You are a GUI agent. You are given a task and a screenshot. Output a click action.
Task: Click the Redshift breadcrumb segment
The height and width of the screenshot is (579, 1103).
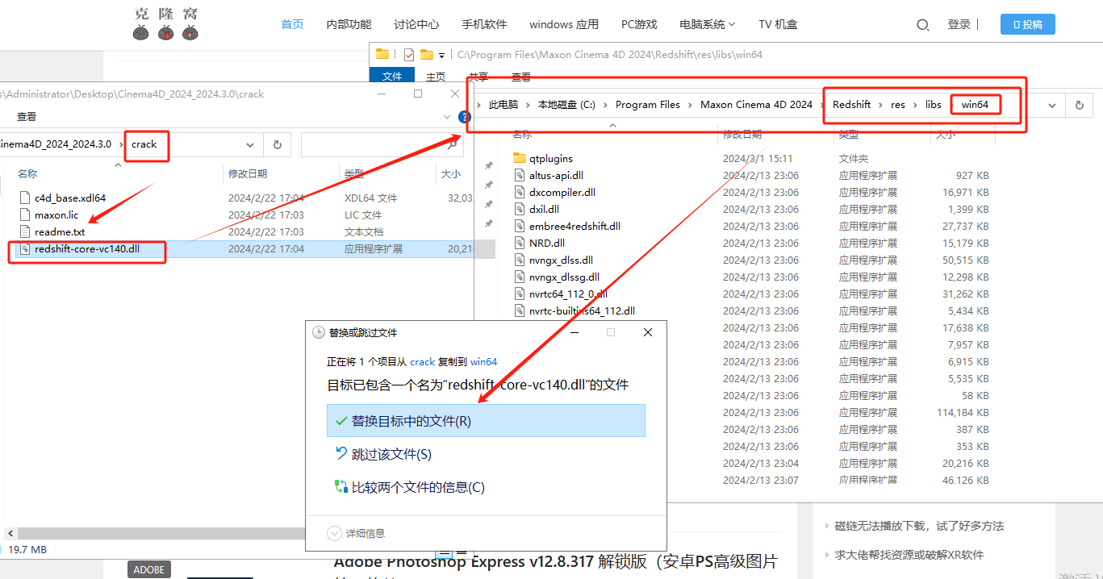tap(851, 105)
